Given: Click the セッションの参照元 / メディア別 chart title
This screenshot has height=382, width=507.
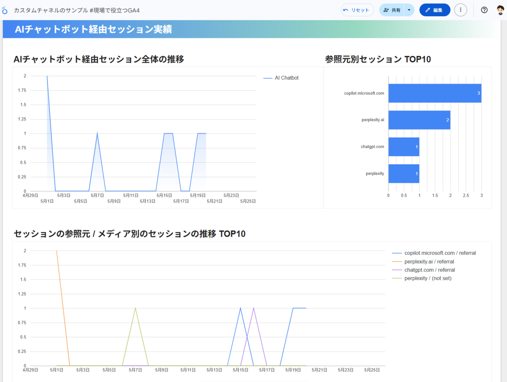Looking at the screenshot, I should coord(129,233).
